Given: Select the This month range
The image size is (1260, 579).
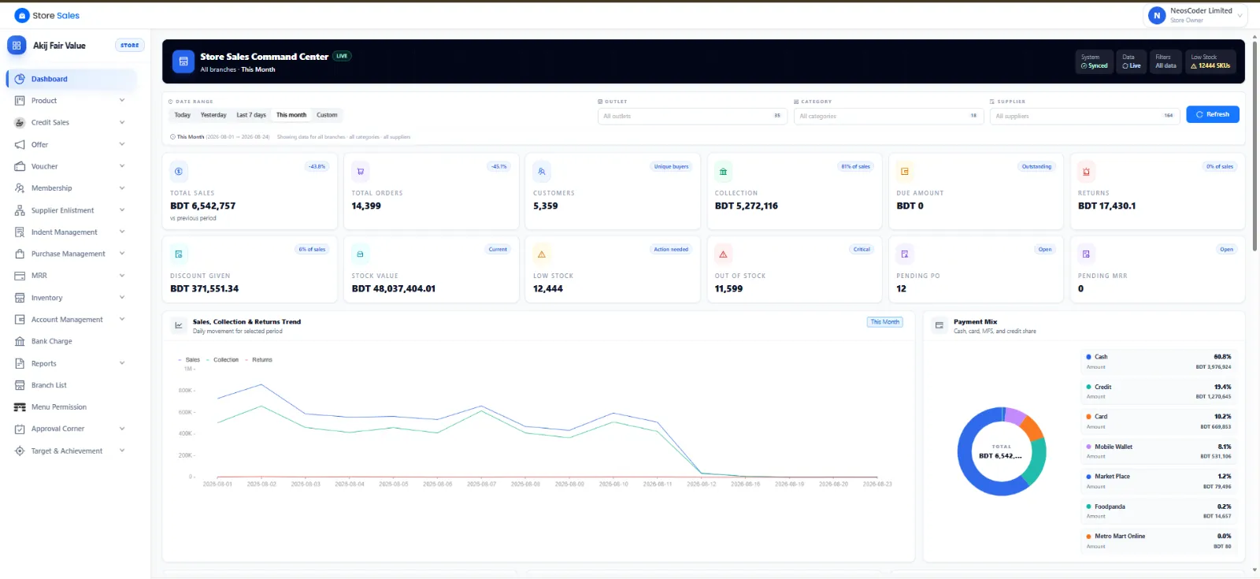Looking at the screenshot, I should click(x=291, y=115).
